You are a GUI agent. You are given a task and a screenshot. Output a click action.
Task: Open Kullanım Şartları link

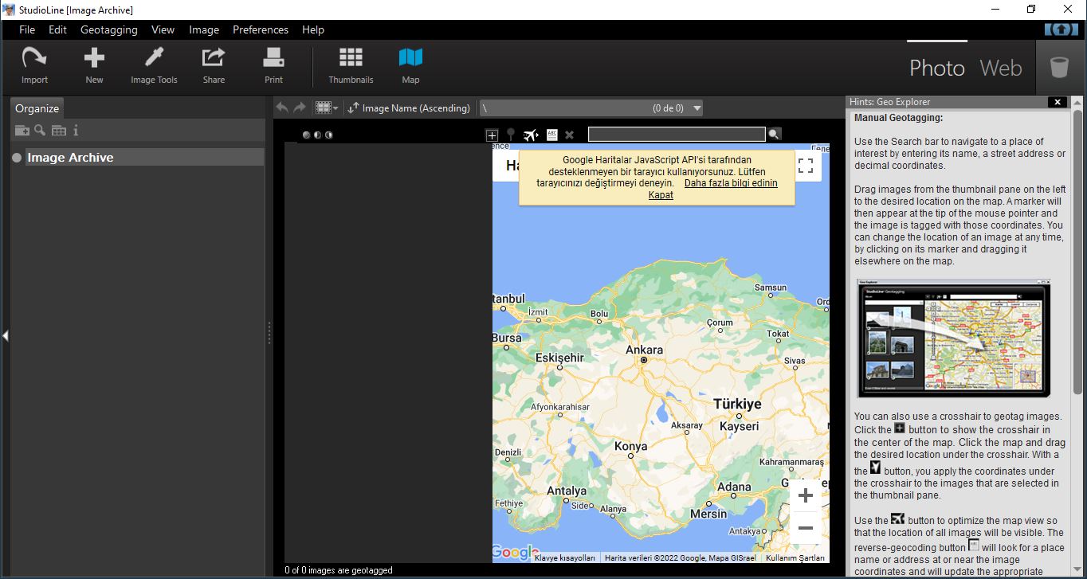tap(795, 557)
